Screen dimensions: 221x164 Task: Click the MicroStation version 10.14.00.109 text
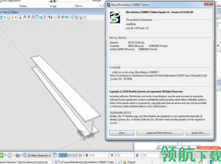(159, 12)
